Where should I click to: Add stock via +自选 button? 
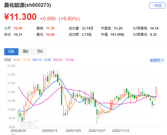[x=157, y=6]
